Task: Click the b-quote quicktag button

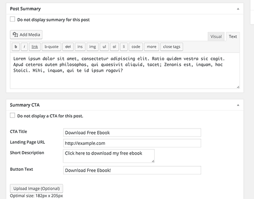Action: pyautogui.click(x=51, y=47)
